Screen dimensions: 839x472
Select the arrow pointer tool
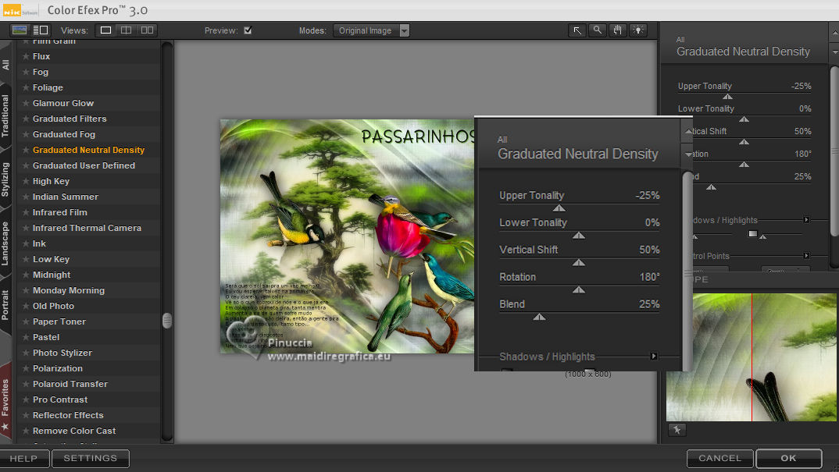pyautogui.click(x=577, y=30)
